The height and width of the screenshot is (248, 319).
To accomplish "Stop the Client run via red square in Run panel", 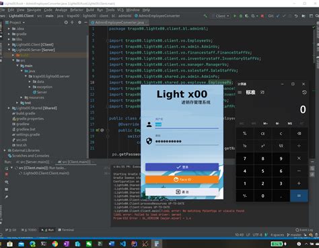I will coord(7,174).
